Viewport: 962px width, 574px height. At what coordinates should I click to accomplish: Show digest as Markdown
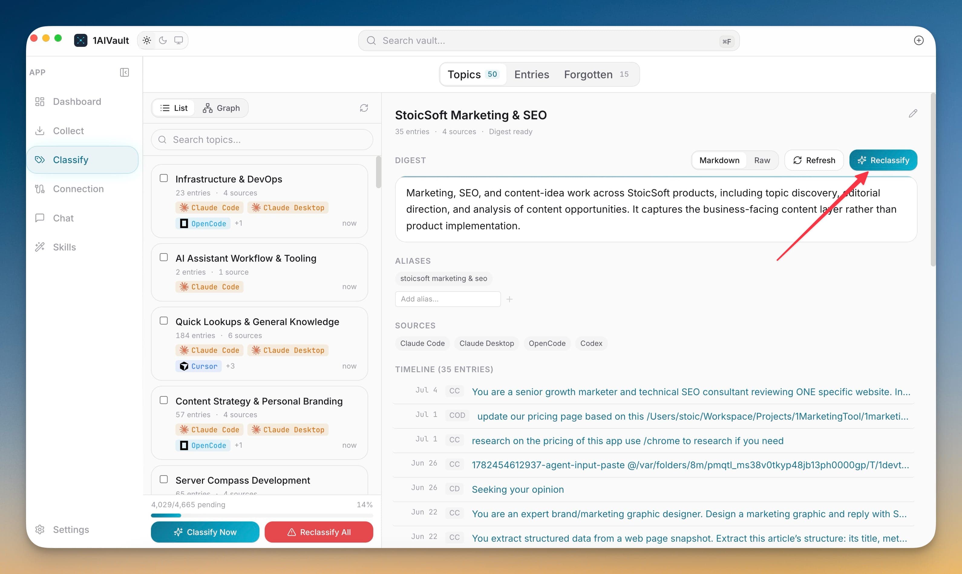point(719,160)
